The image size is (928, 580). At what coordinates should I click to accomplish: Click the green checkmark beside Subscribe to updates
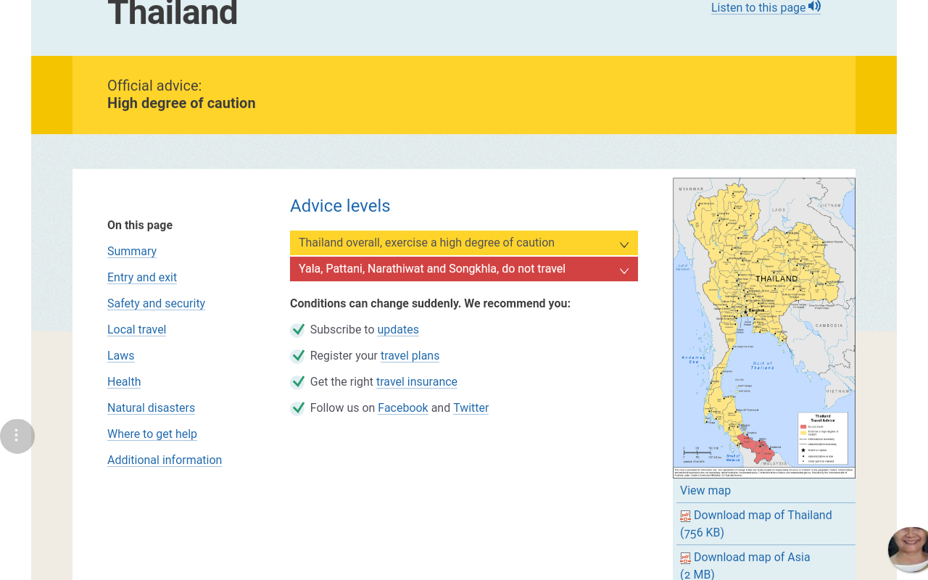297,330
